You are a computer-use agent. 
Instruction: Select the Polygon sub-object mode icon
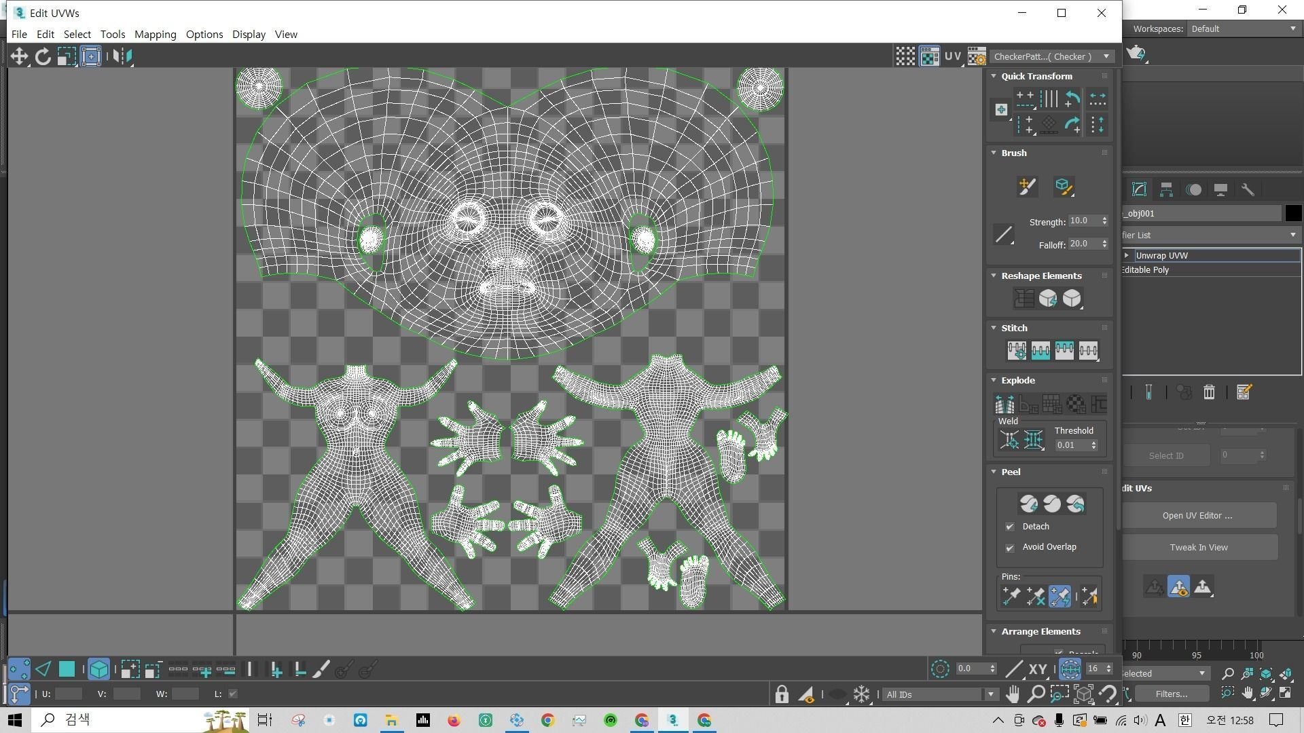tap(67, 670)
